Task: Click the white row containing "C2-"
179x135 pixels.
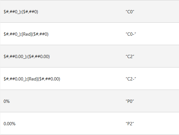Action: pos(89,79)
